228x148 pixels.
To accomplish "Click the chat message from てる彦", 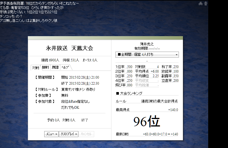I will pyautogui.click(x=32, y=7).
